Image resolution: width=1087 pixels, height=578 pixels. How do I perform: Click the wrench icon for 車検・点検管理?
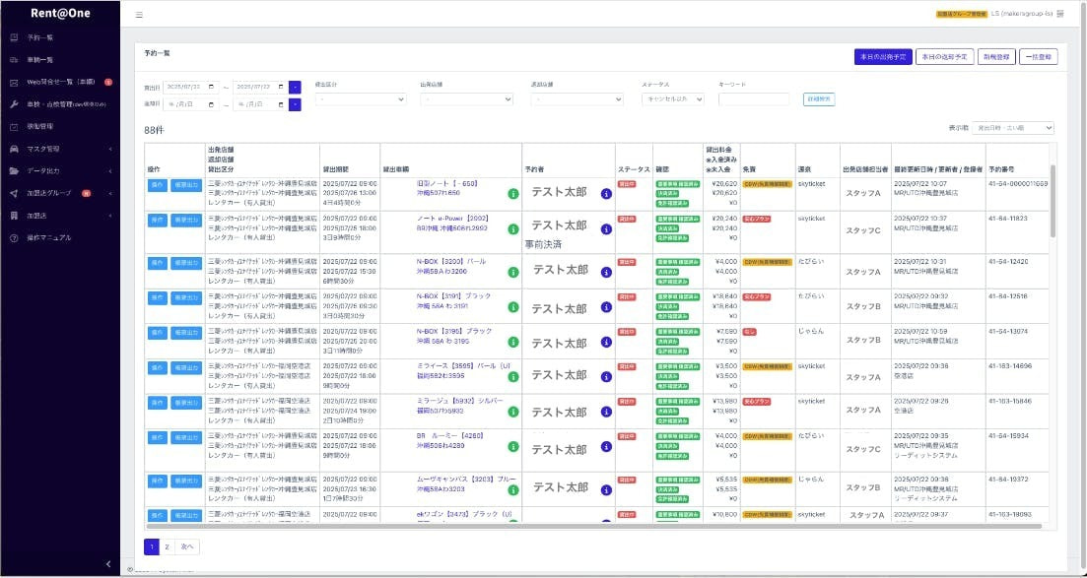pos(14,103)
